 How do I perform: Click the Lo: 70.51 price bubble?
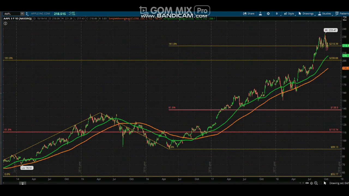tap(27, 168)
